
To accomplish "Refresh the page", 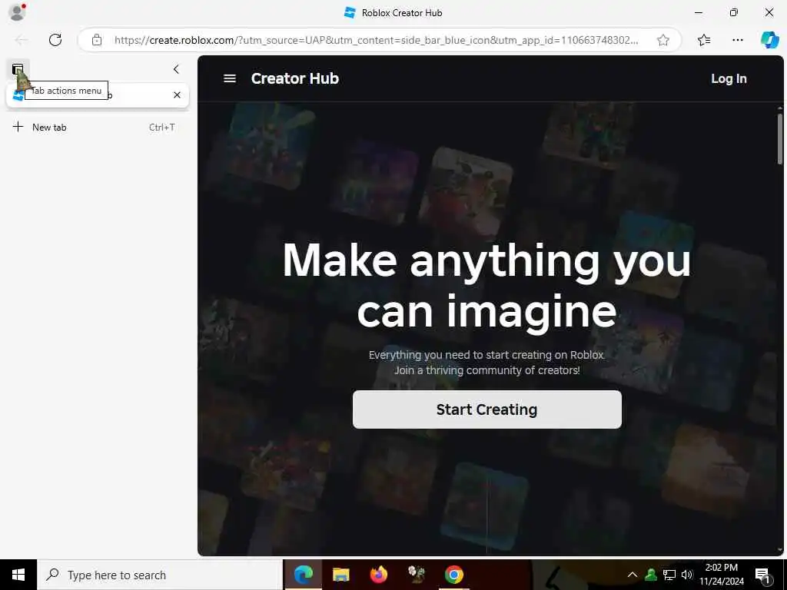I will [x=55, y=40].
